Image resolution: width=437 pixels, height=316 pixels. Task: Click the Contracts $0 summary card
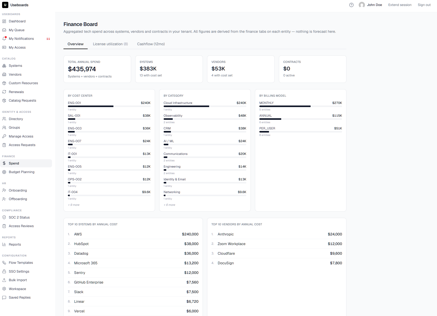[313, 69]
